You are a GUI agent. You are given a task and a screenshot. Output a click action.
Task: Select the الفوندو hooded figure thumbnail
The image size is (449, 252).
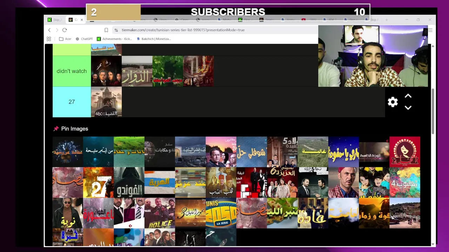(x=129, y=182)
